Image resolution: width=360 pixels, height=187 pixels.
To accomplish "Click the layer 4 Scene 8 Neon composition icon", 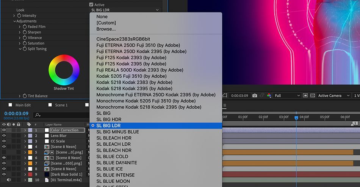I will [47, 147].
